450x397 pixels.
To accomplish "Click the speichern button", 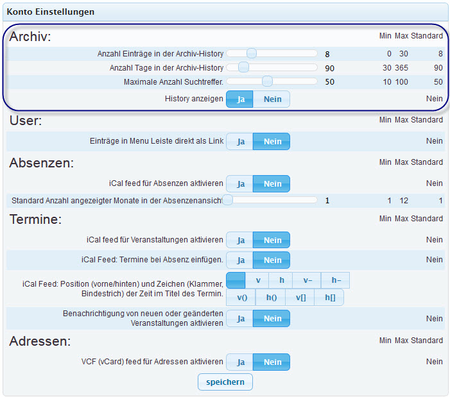I will pos(225,382).
